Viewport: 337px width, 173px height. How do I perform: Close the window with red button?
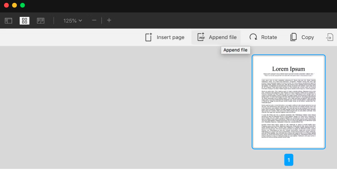[x=6, y=5]
